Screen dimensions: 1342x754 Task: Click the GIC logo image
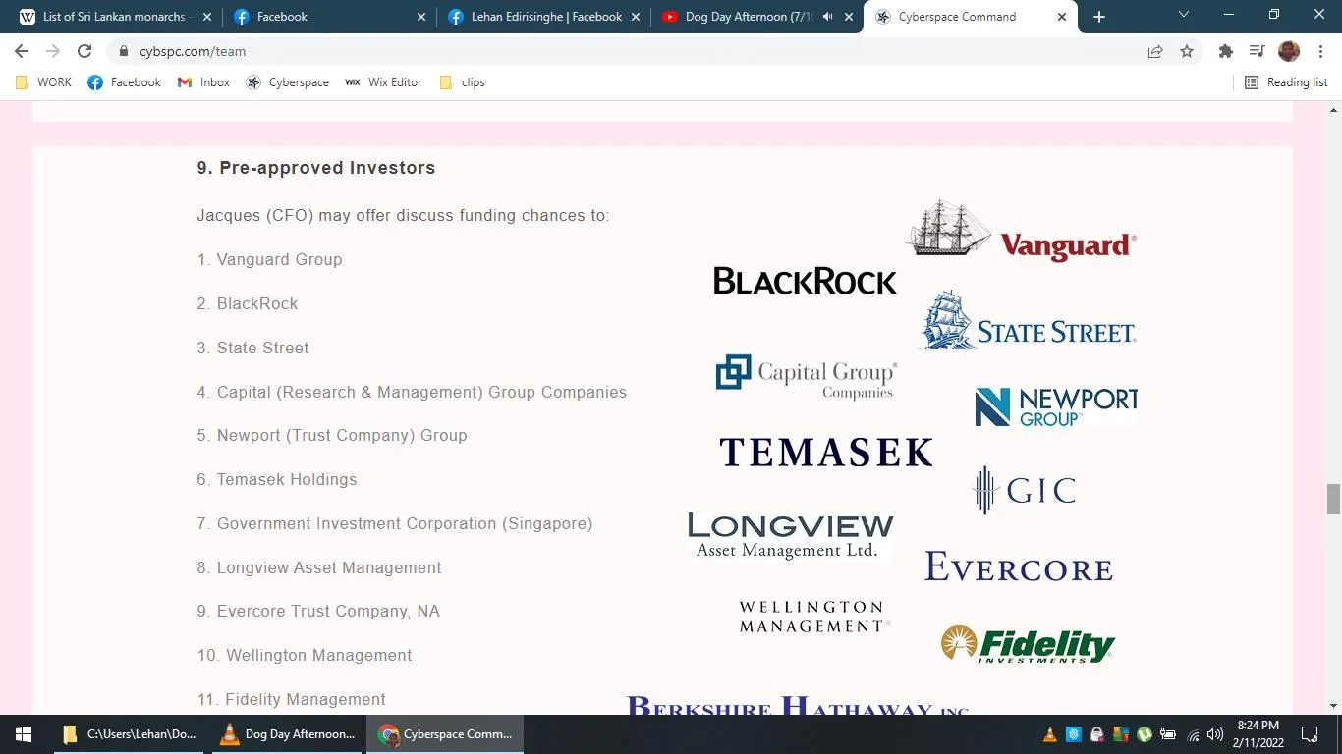tap(1024, 490)
